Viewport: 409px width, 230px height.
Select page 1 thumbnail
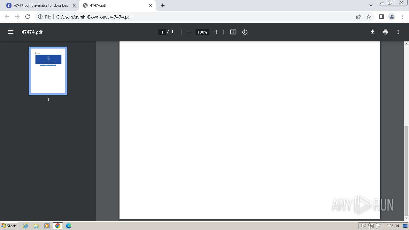48,71
